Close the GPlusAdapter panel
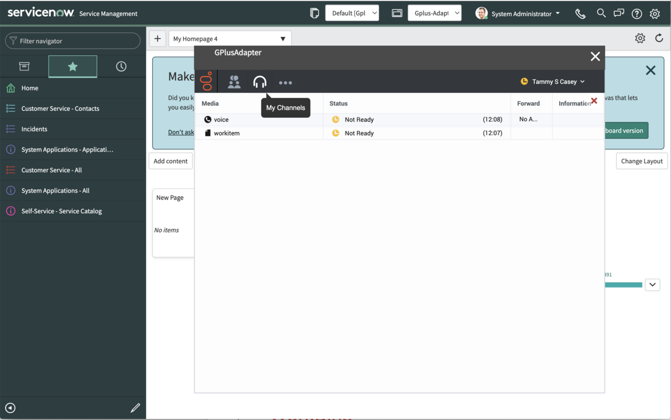 (595, 56)
